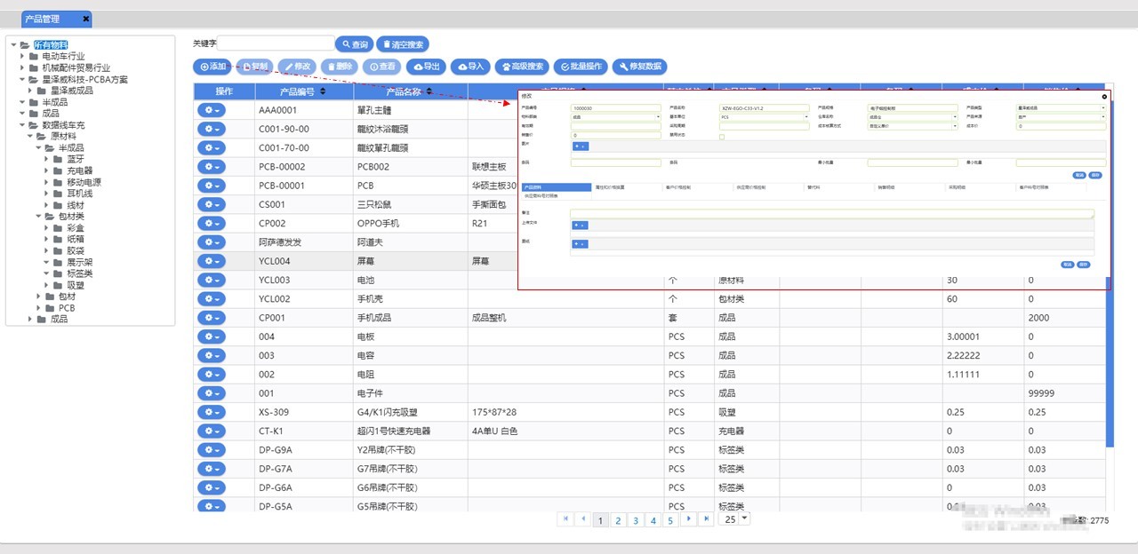
Task: Expand the 电动车行业 tree node
Action: (x=23, y=56)
